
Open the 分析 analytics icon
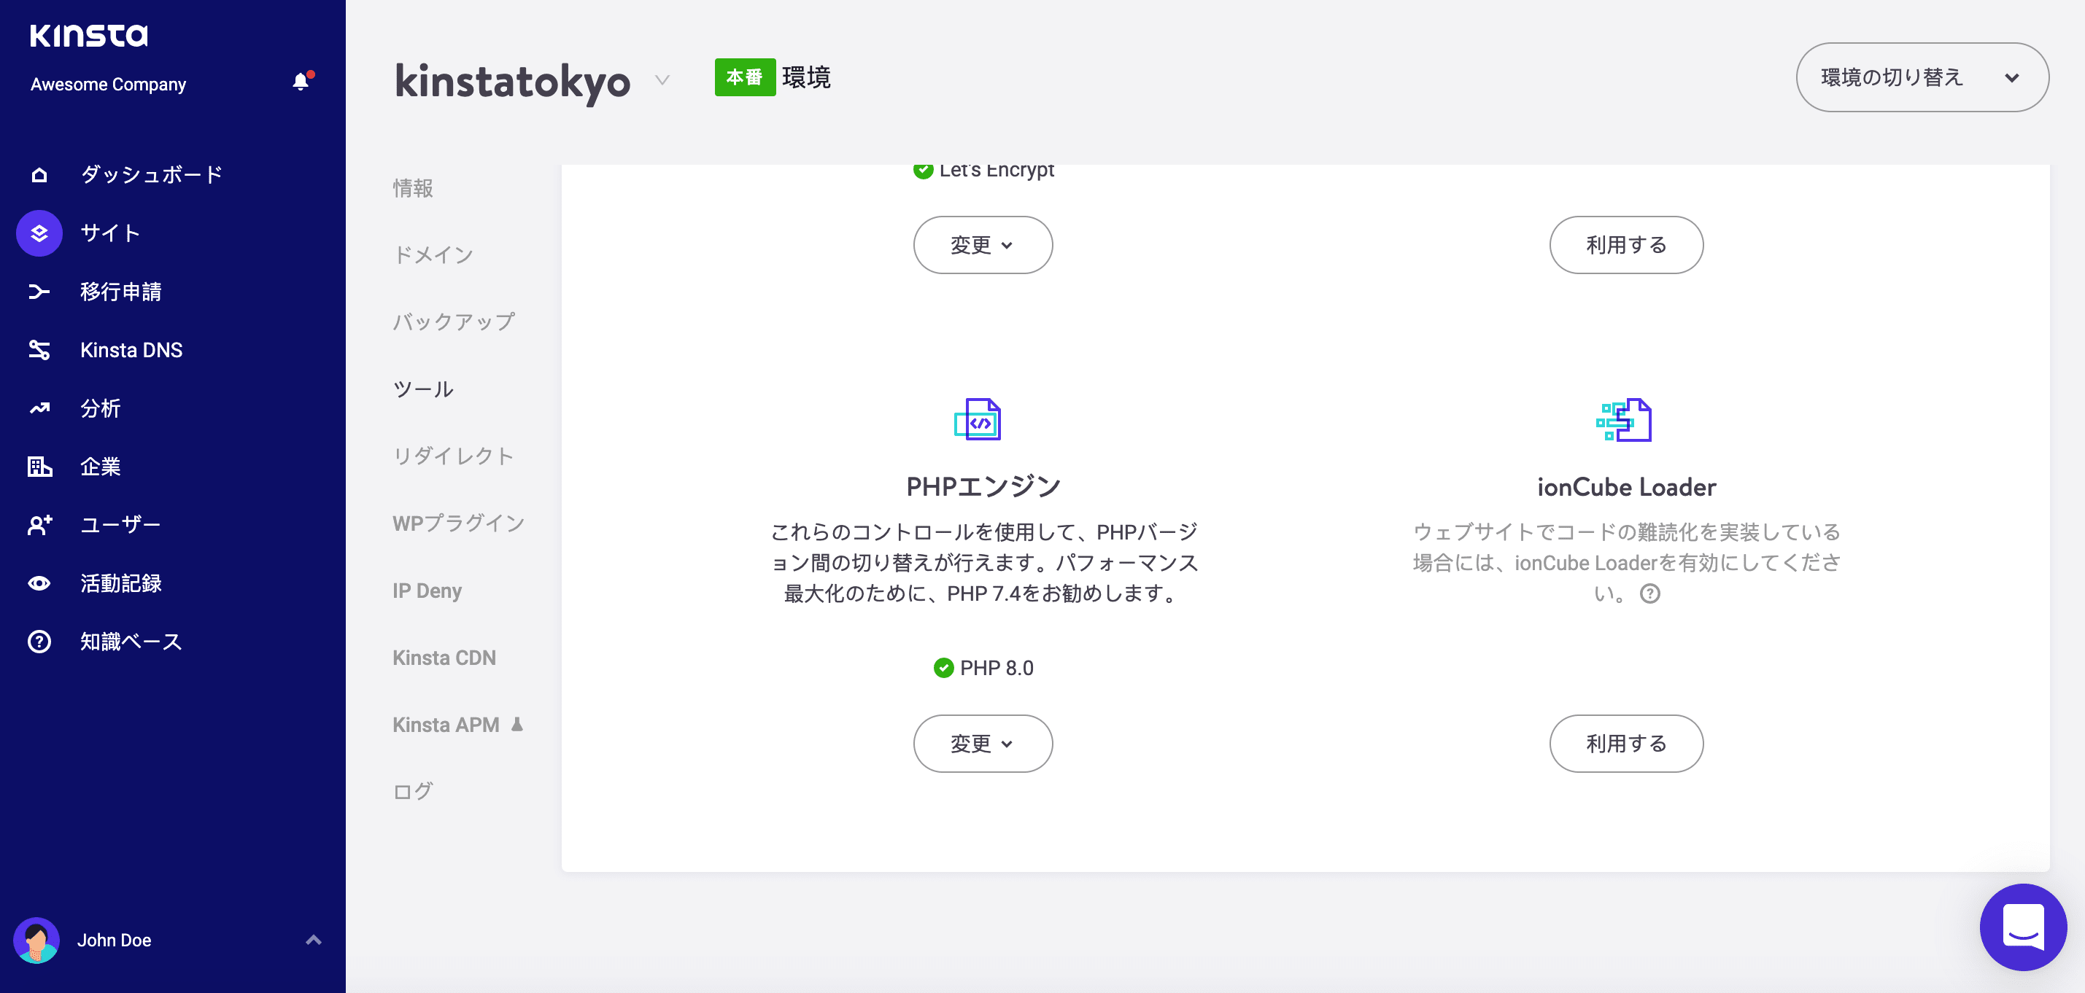(x=39, y=408)
